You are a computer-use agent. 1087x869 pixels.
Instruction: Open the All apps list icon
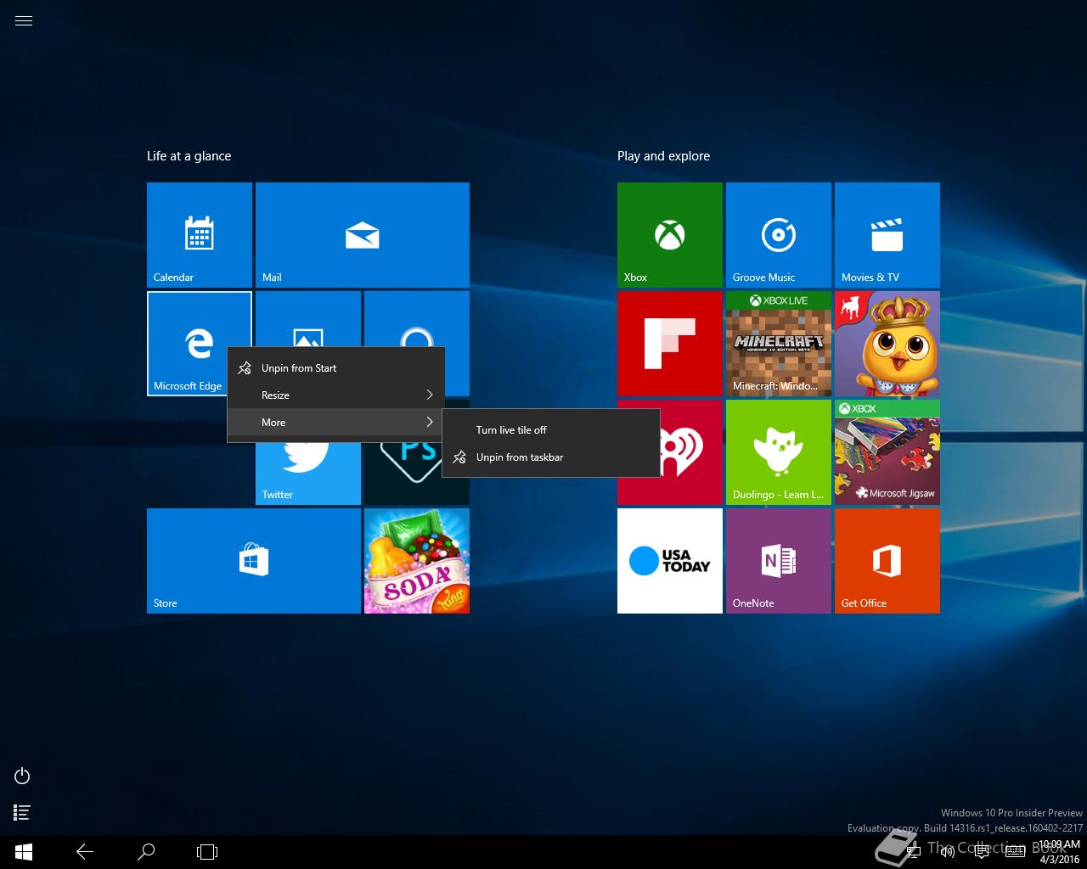pos(23,812)
